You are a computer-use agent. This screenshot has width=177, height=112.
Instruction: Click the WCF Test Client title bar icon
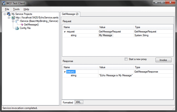coord(4,3)
